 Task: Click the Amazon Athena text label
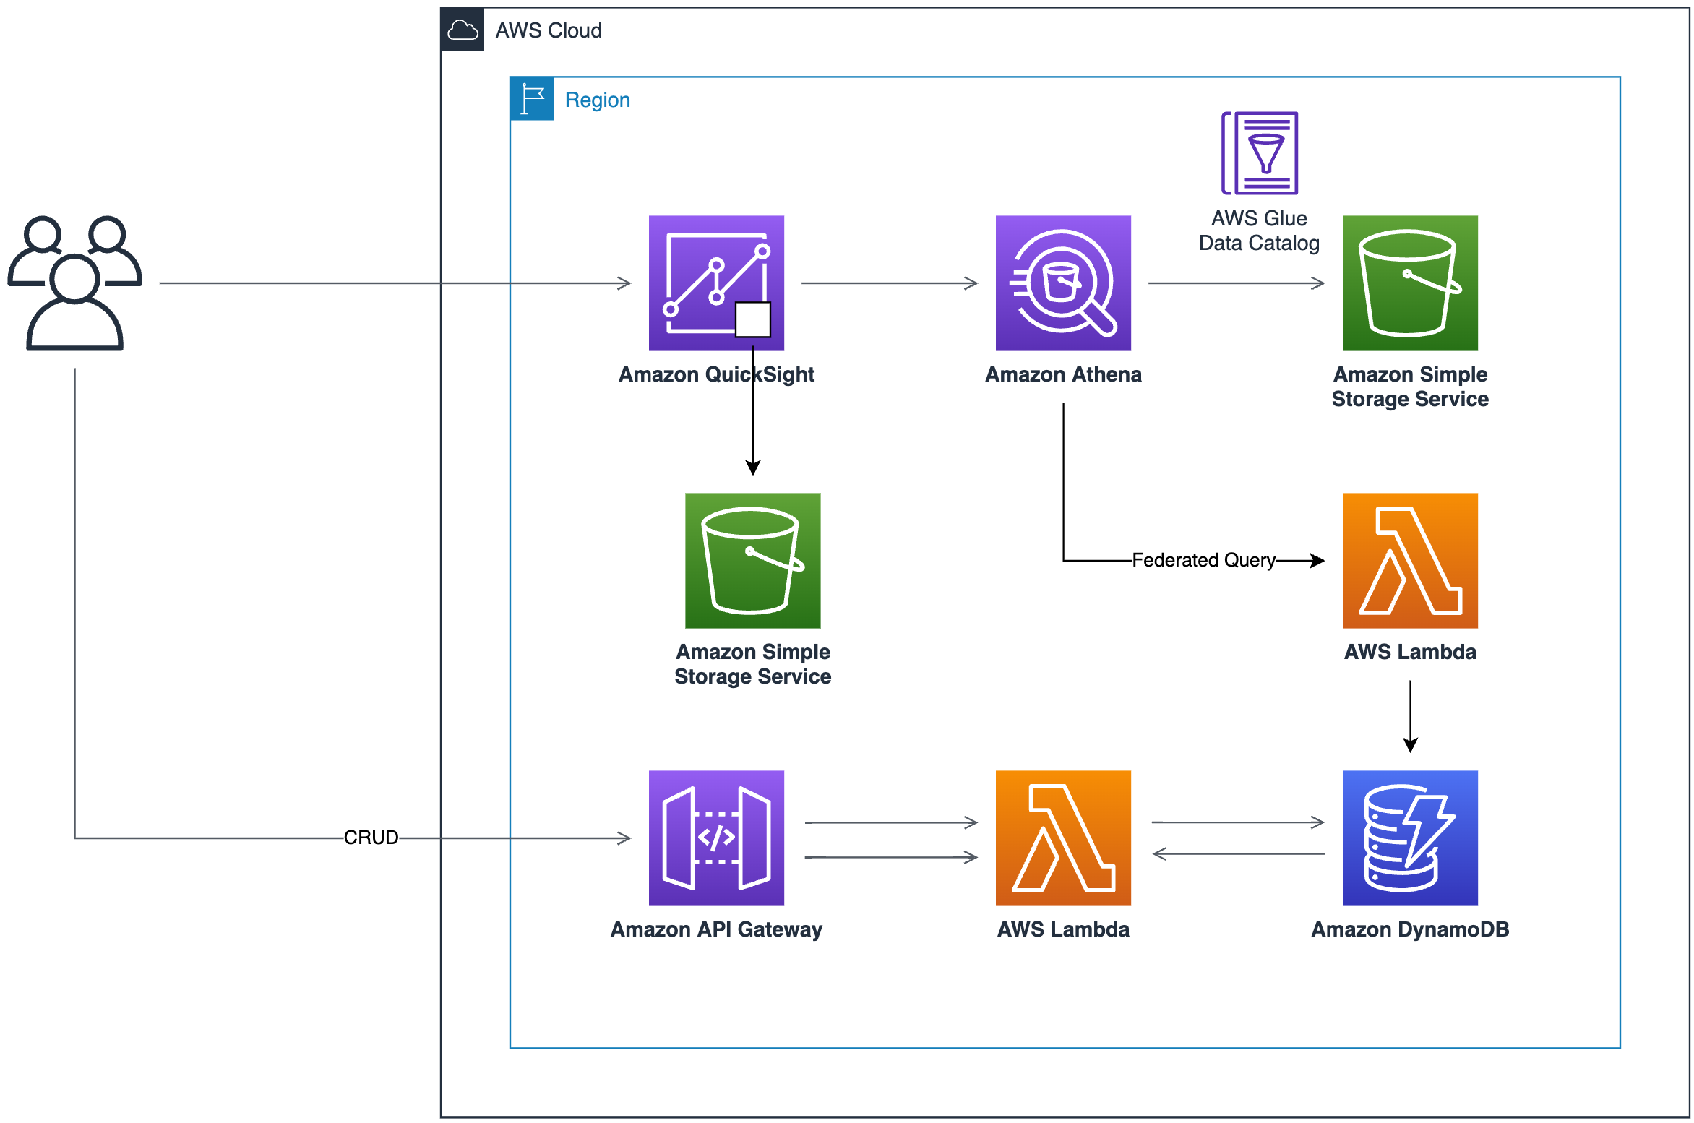pos(1062,374)
